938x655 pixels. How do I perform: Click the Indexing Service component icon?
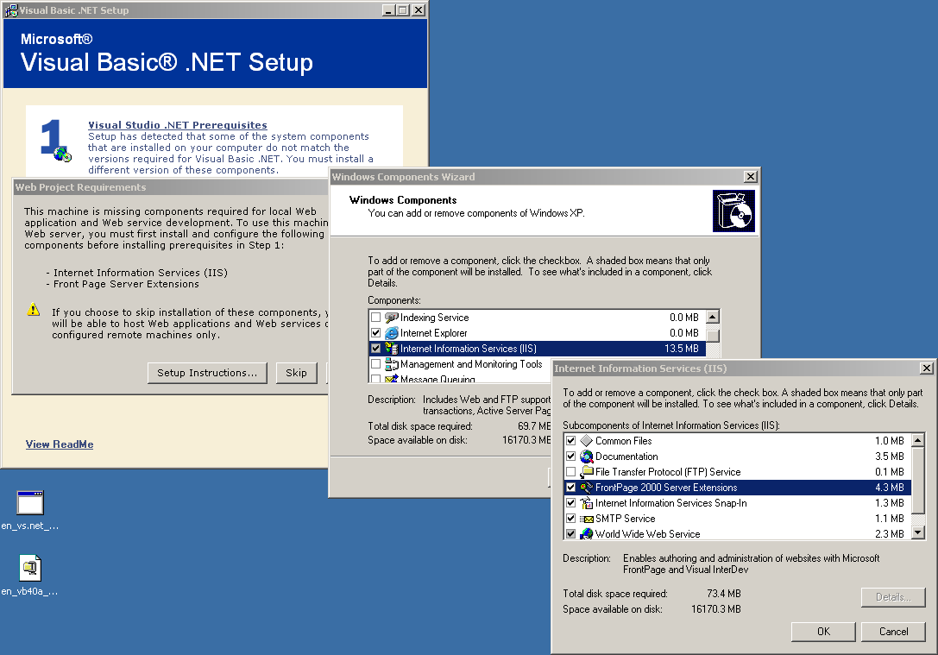point(392,318)
